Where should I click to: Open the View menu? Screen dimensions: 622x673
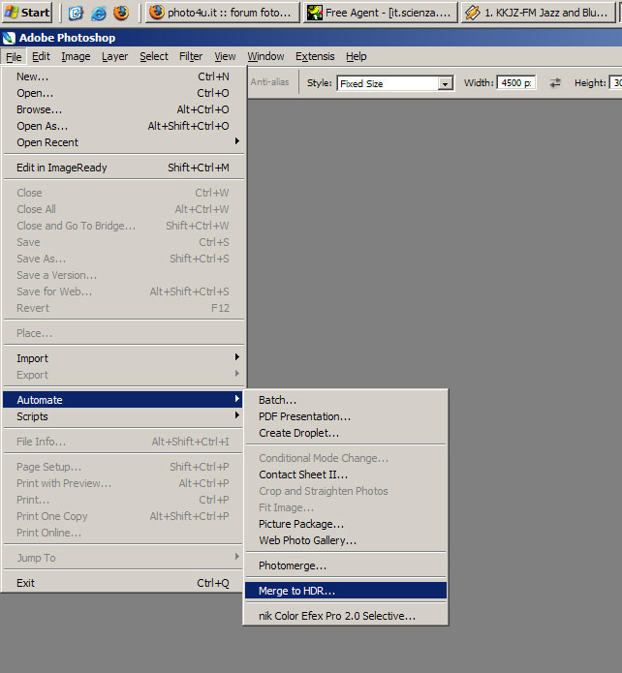pyautogui.click(x=225, y=57)
